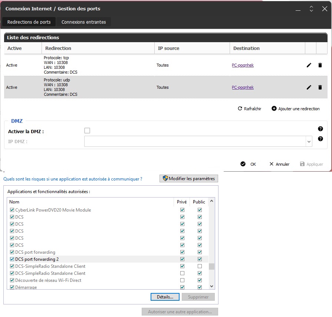Click the applications list scrollbar thumb
This screenshot has height=317, width=332.
(x=211, y=267)
